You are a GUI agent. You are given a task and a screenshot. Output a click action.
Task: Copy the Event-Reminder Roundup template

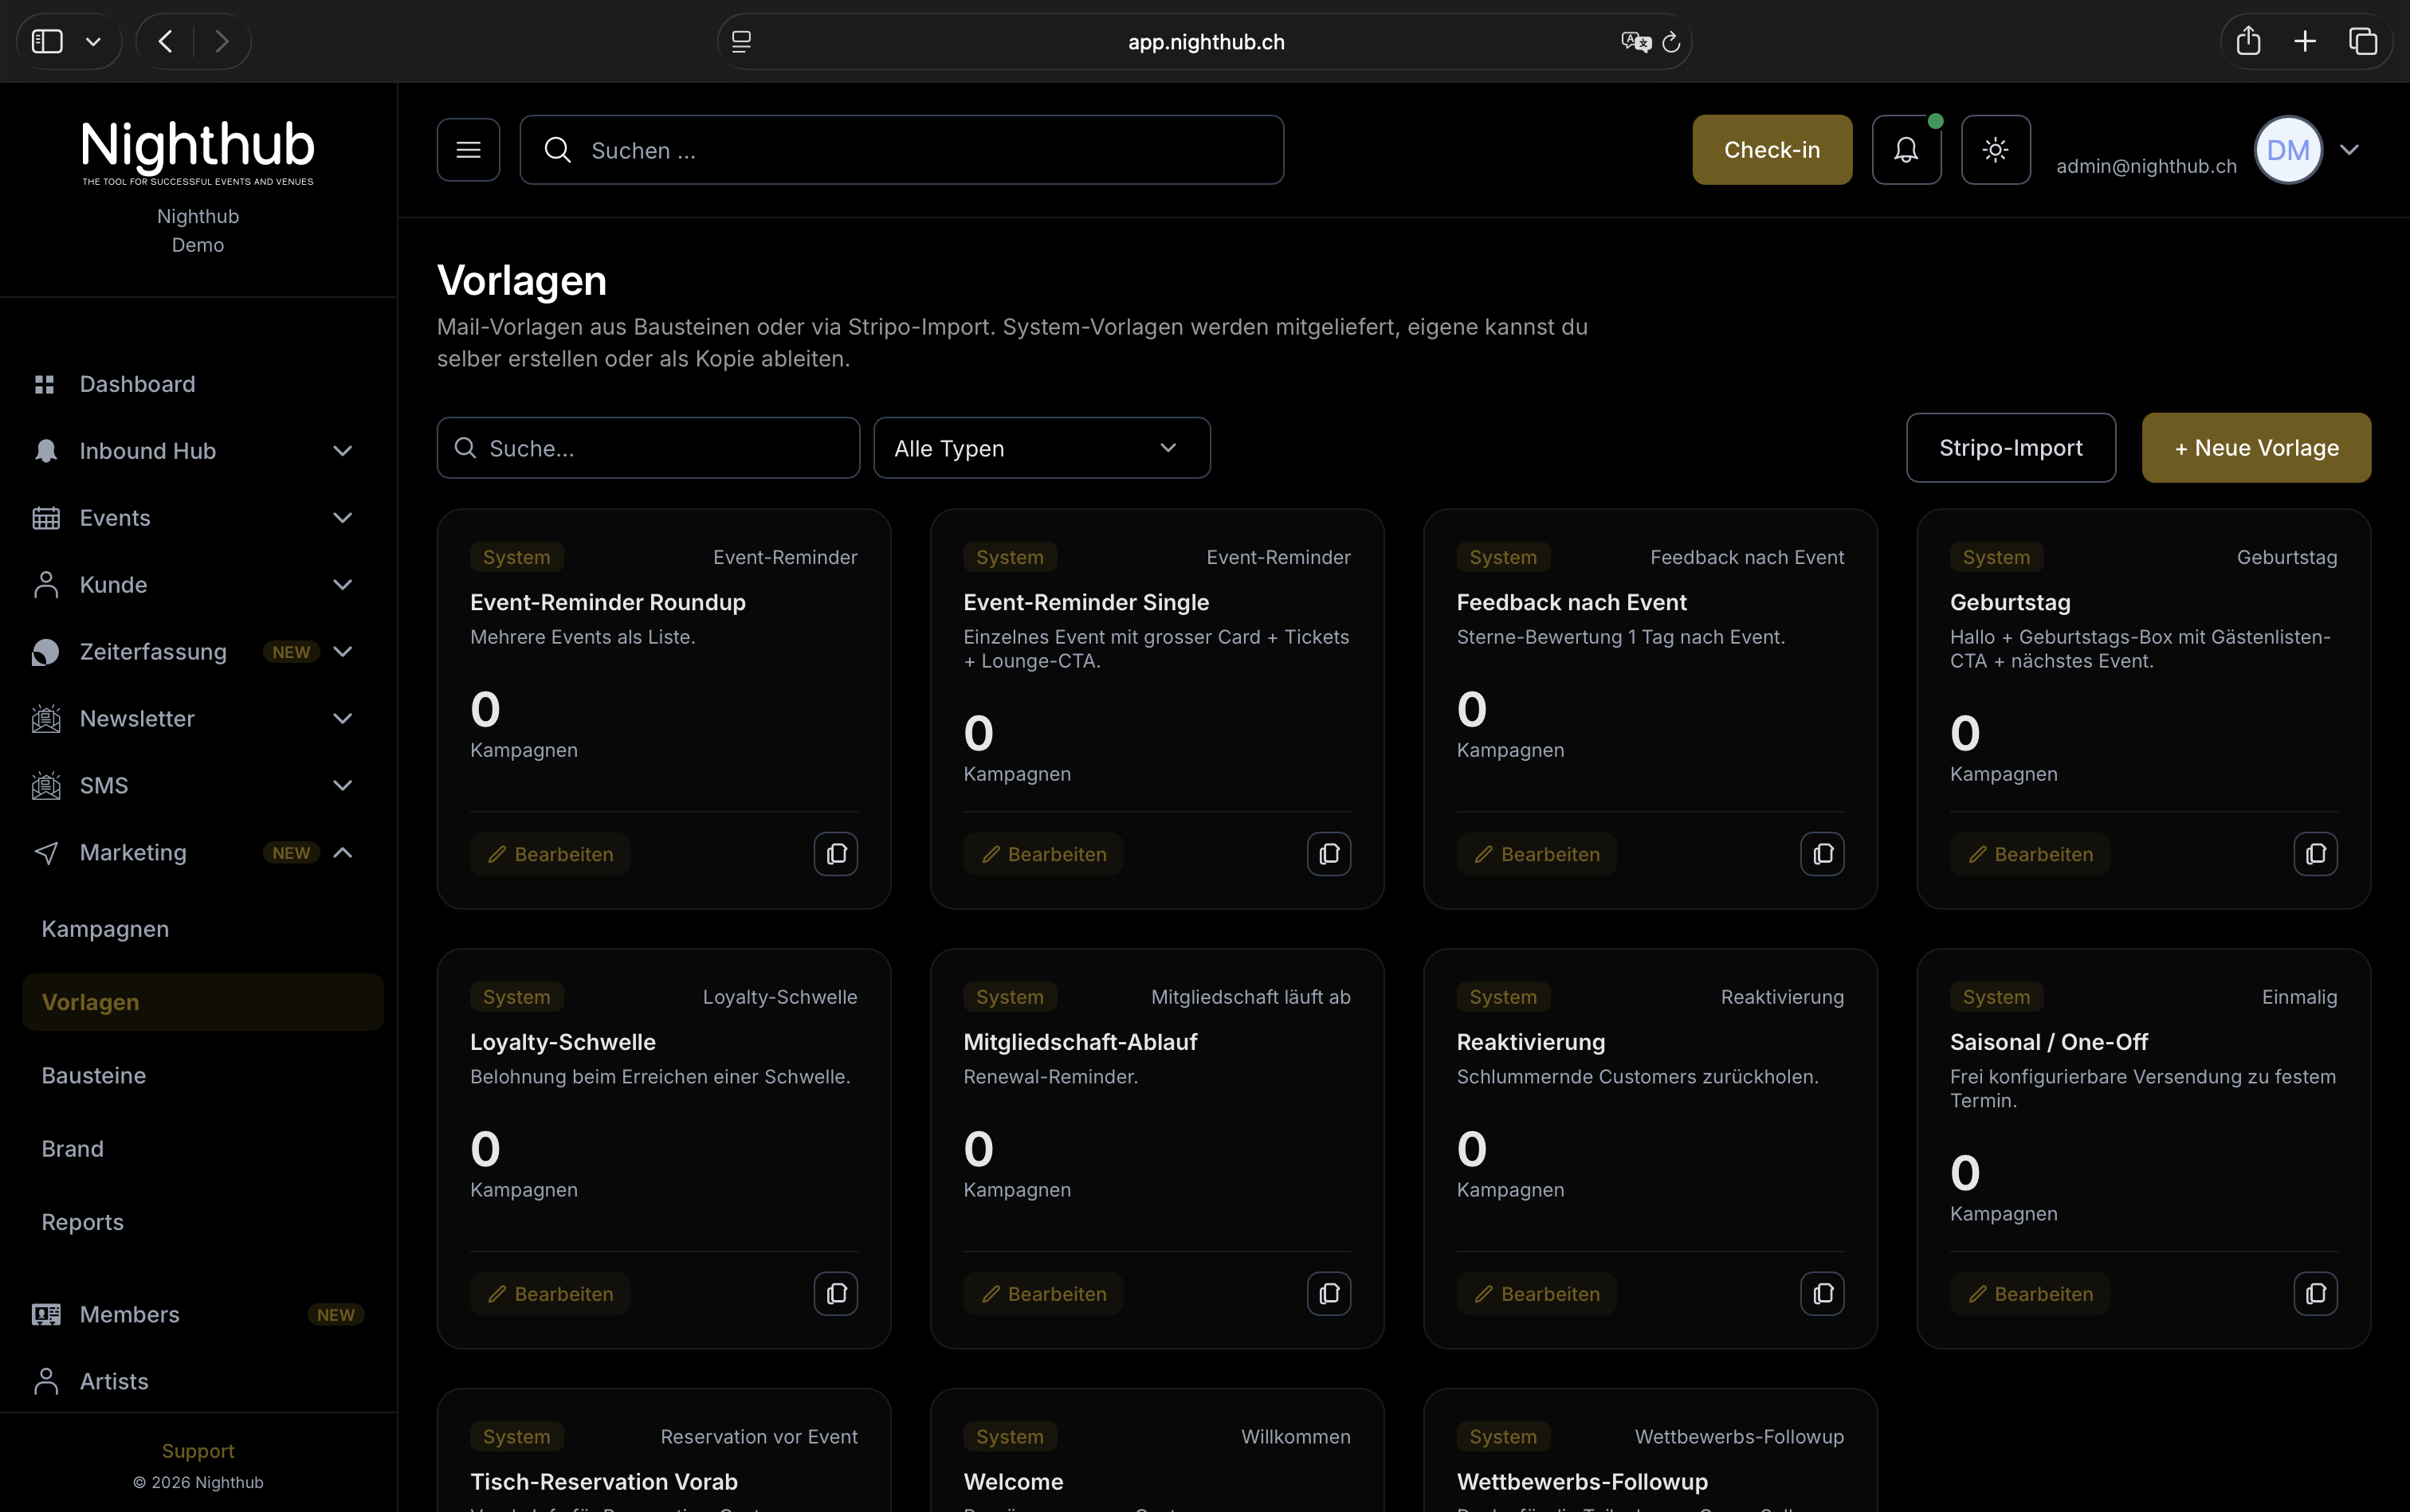(x=835, y=854)
